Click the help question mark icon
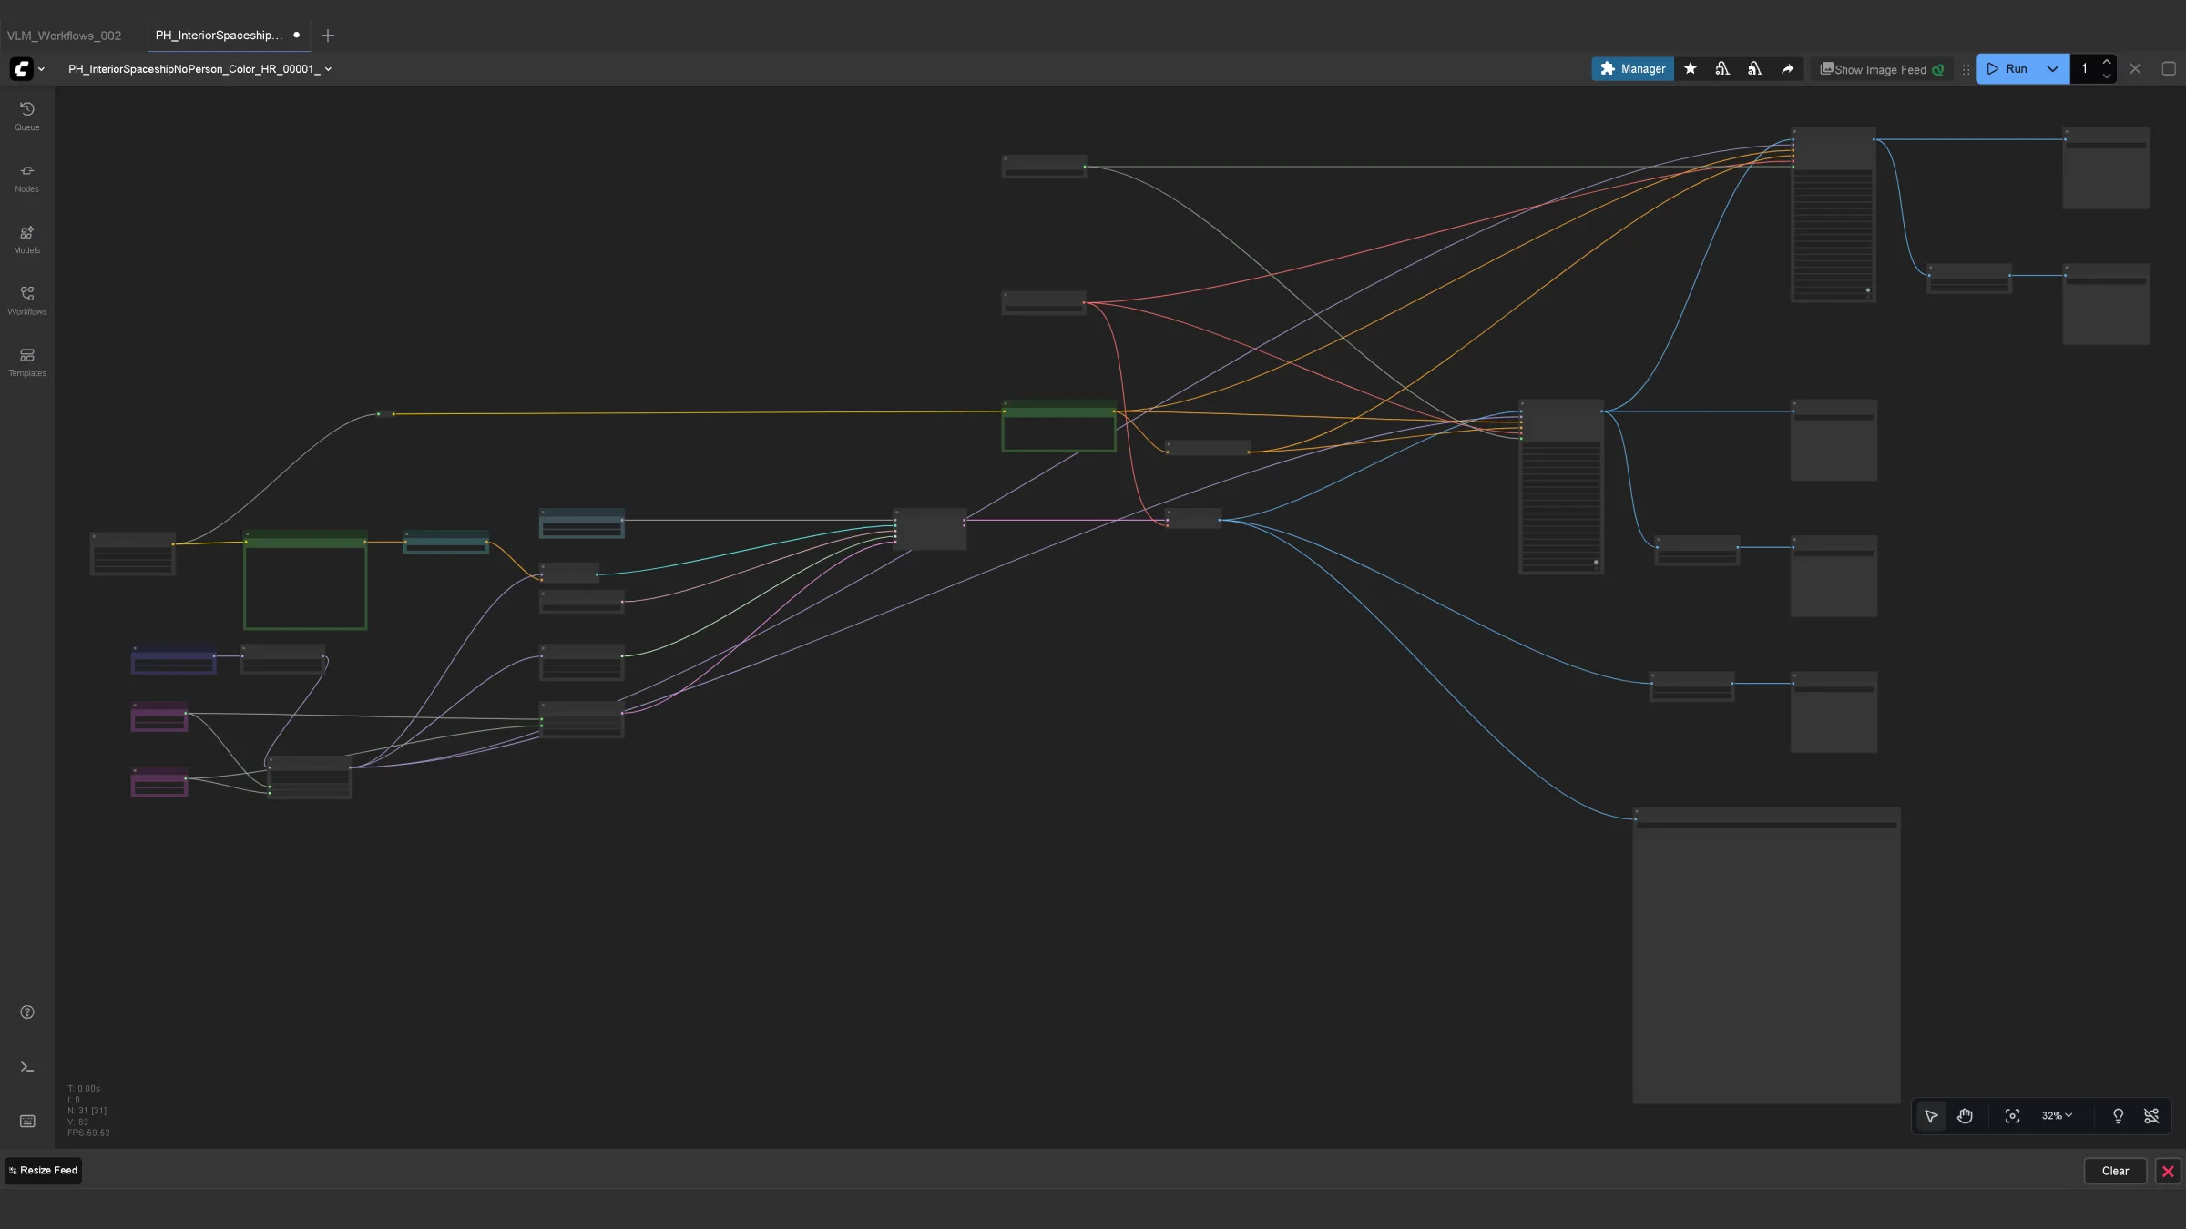The width and height of the screenshot is (2186, 1229). point(27,1012)
